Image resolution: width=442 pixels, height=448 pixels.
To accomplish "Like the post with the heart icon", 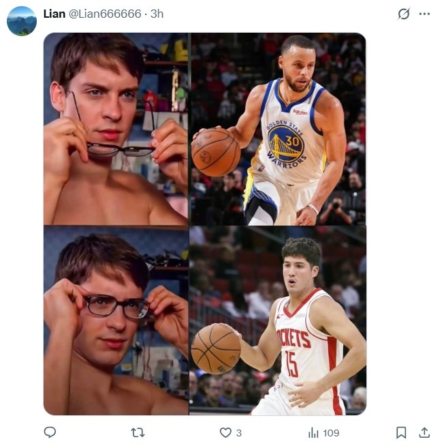I will (225, 432).
